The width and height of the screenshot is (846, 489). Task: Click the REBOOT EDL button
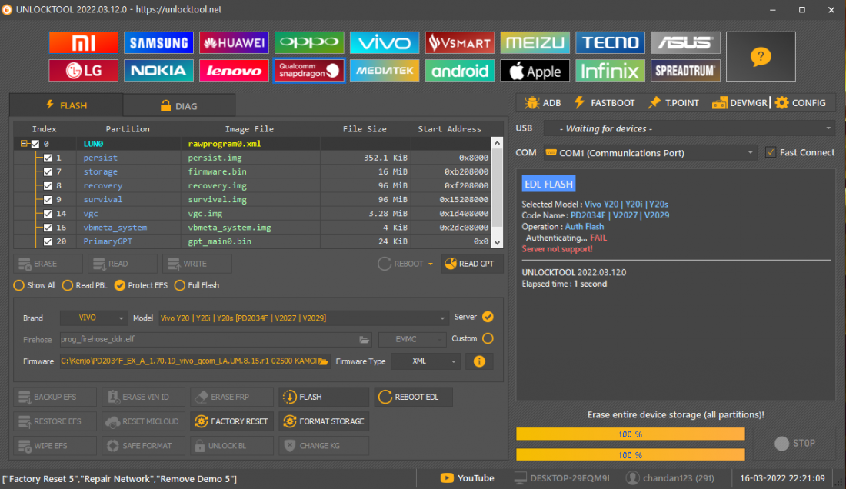[x=413, y=397]
